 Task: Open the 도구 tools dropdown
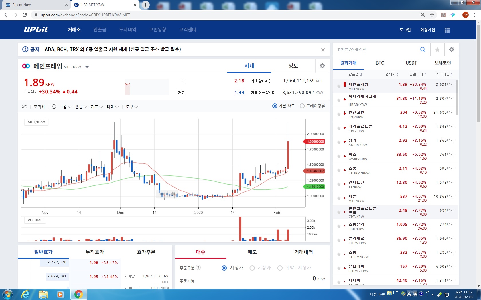(x=132, y=107)
